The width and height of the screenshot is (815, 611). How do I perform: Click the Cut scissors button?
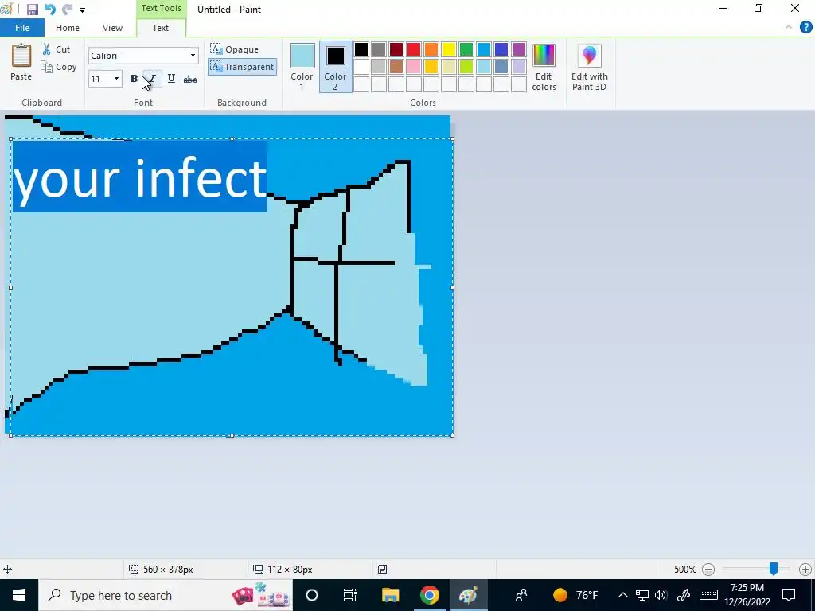pos(57,49)
